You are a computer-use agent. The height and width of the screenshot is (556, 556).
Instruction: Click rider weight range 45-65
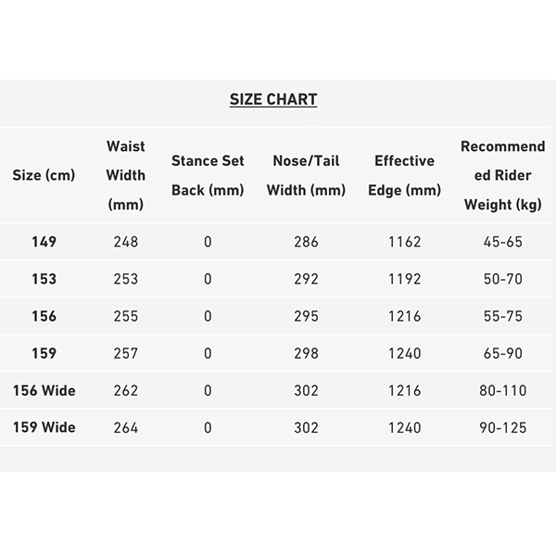pyautogui.click(x=503, y=242)
